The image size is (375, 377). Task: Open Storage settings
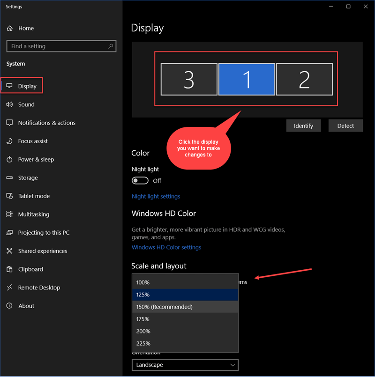(28, 177)
